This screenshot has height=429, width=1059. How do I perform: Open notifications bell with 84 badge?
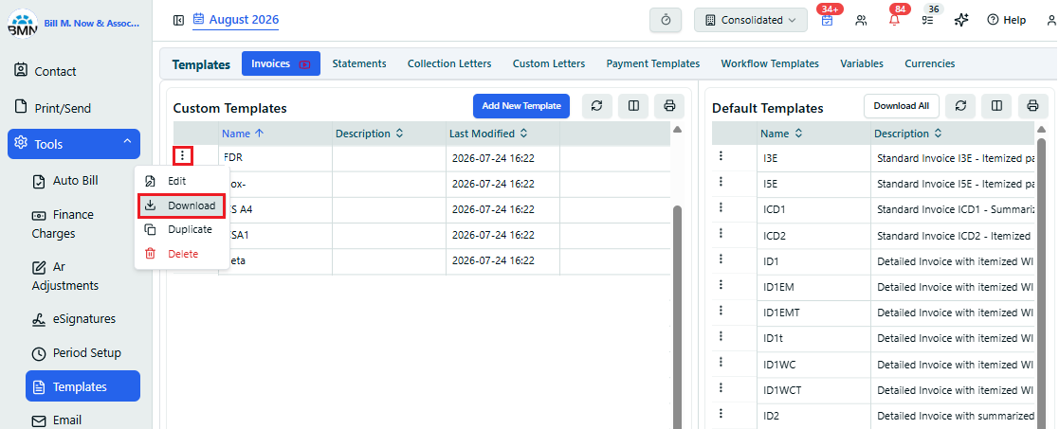coord(895,20)
